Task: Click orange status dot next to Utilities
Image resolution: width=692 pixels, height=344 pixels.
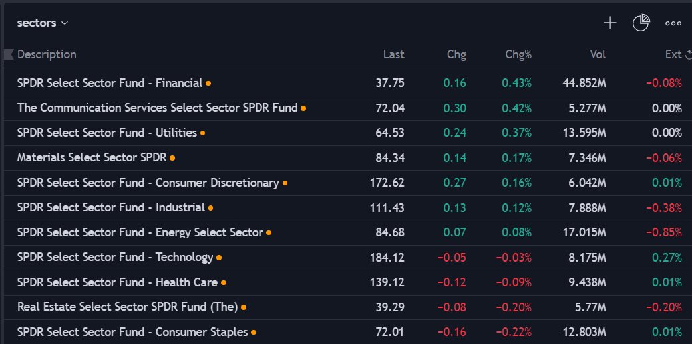Action: [x=202, y=133]
